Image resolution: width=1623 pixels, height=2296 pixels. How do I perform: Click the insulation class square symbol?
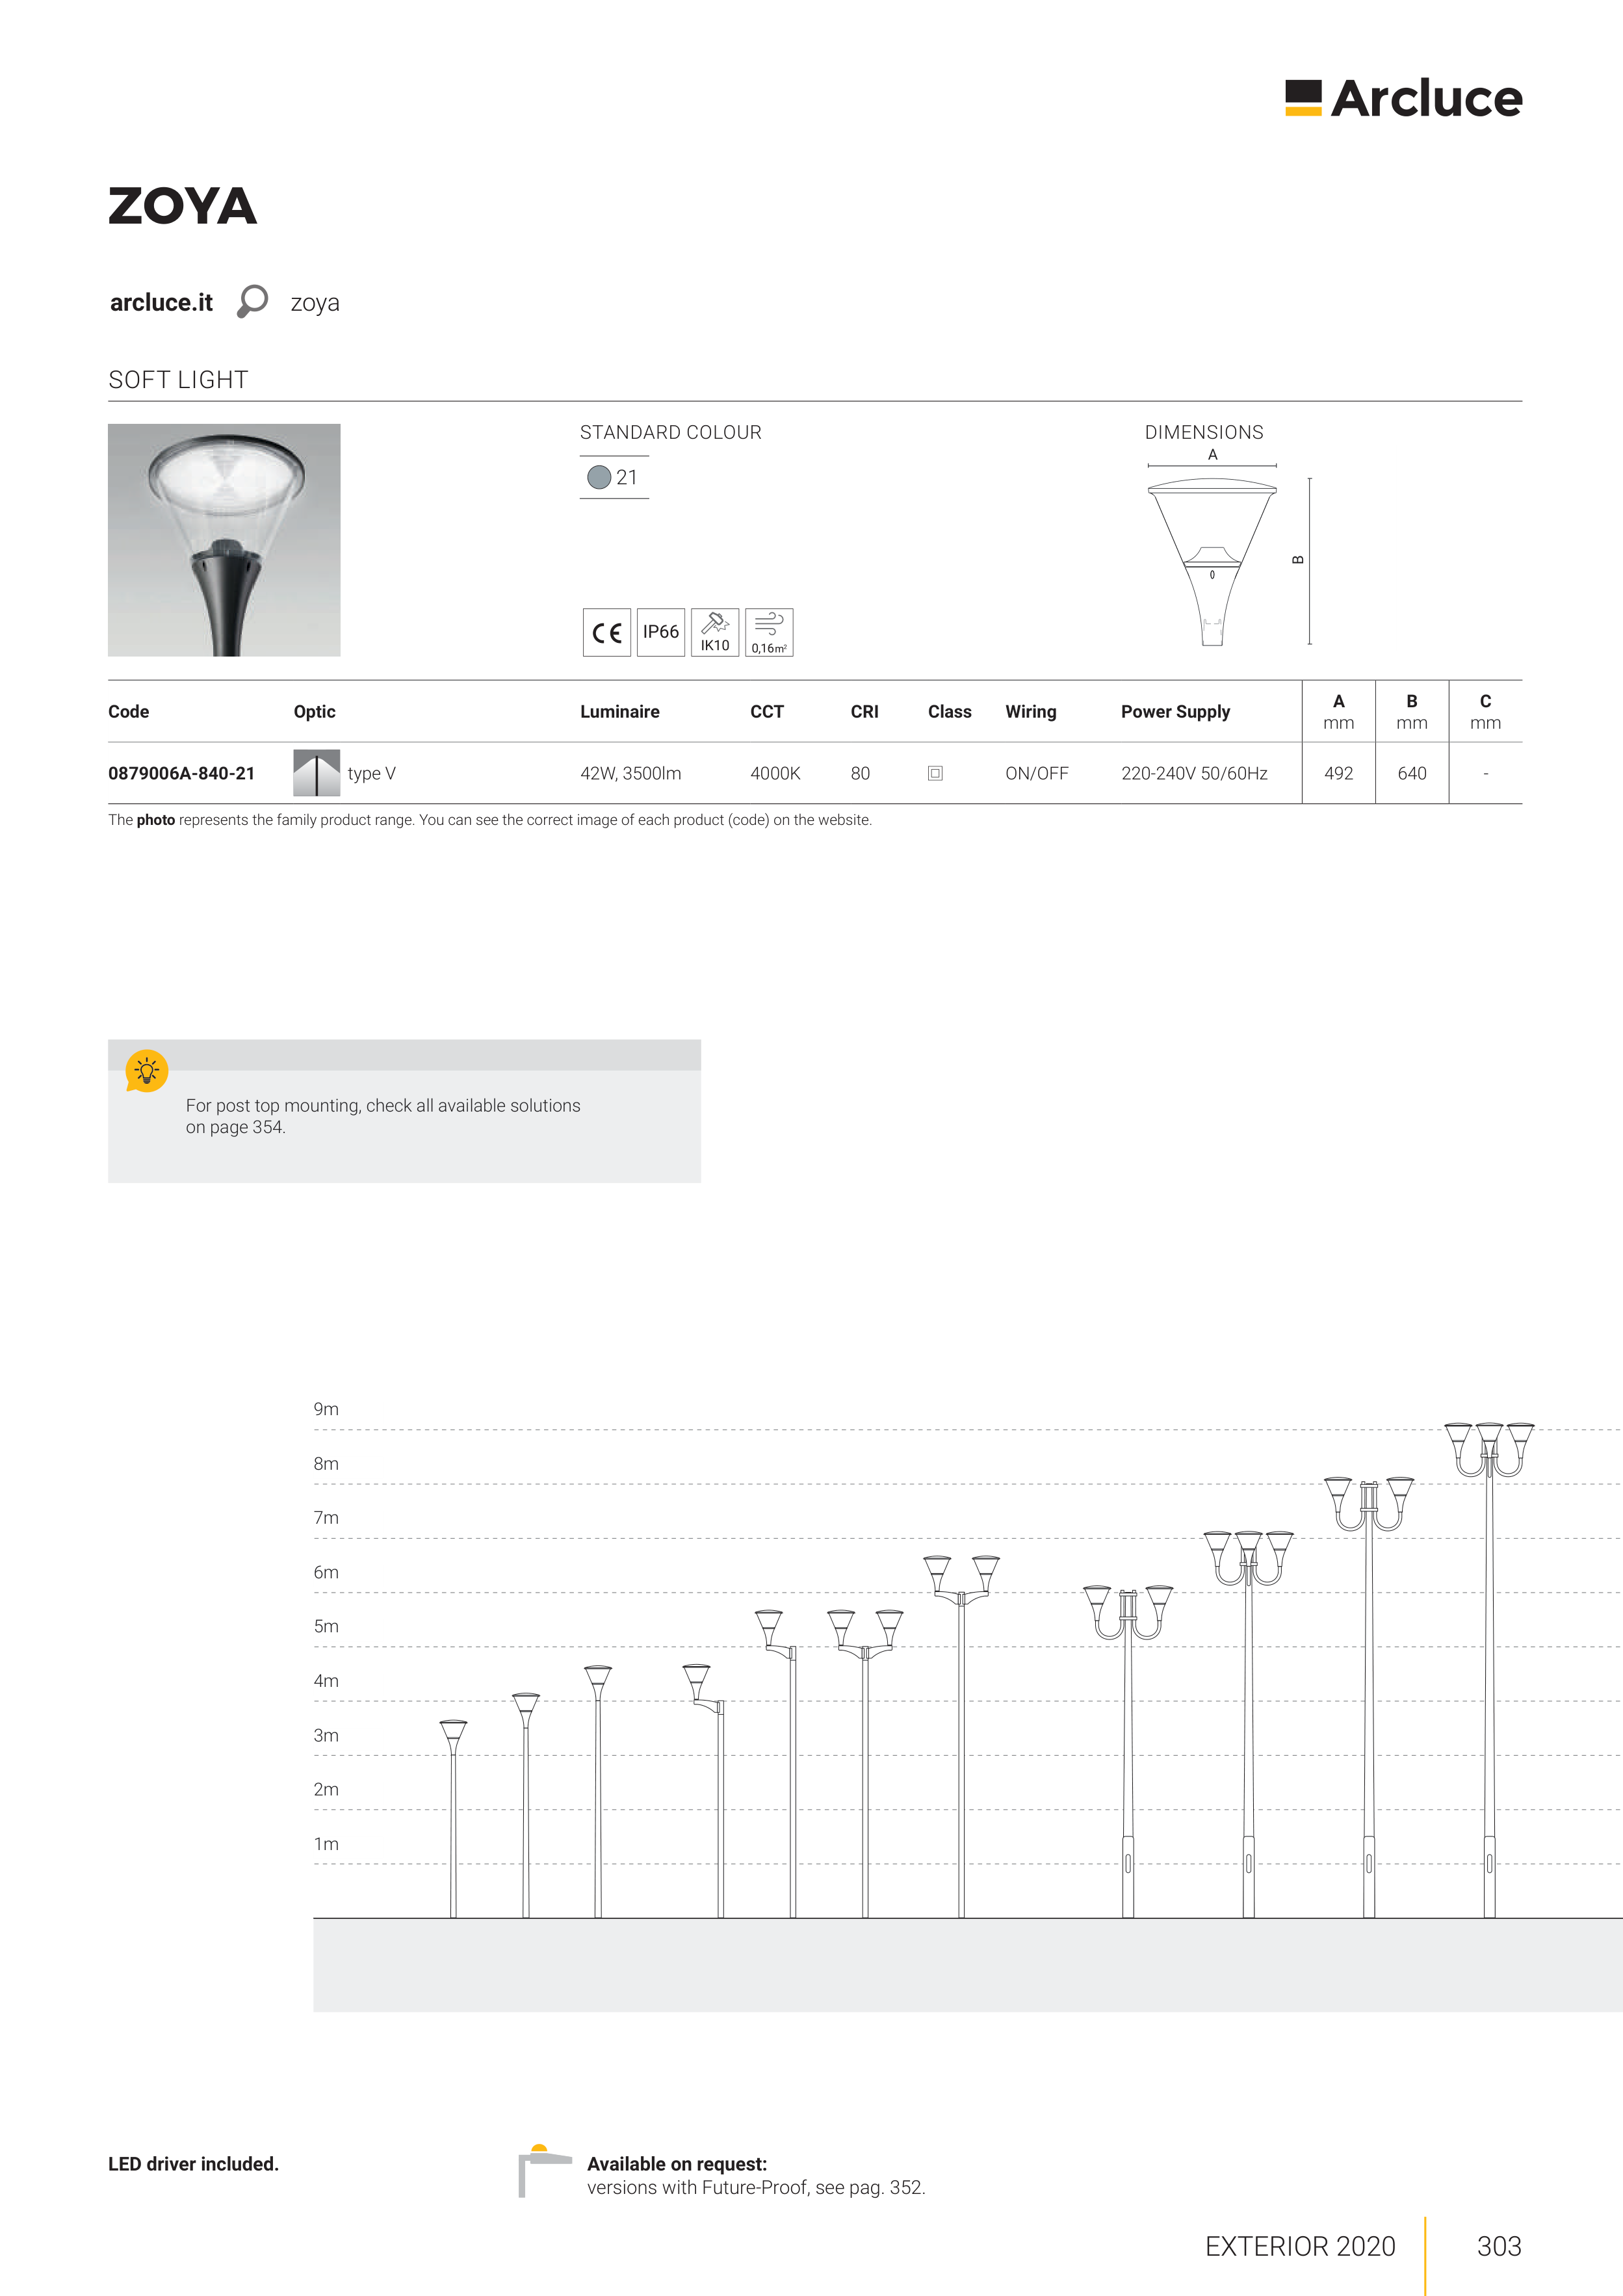935,773
